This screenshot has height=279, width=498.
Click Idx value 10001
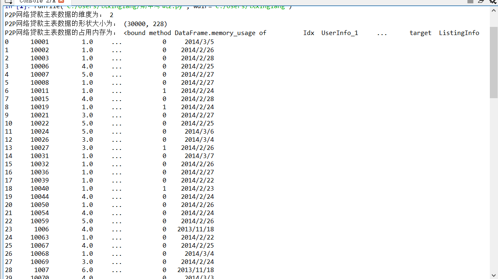click(x=40, y=42)
